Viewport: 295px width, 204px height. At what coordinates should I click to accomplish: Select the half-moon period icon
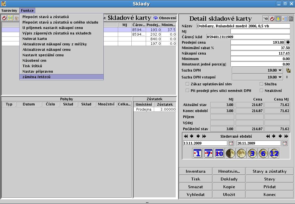coord(230,153)
